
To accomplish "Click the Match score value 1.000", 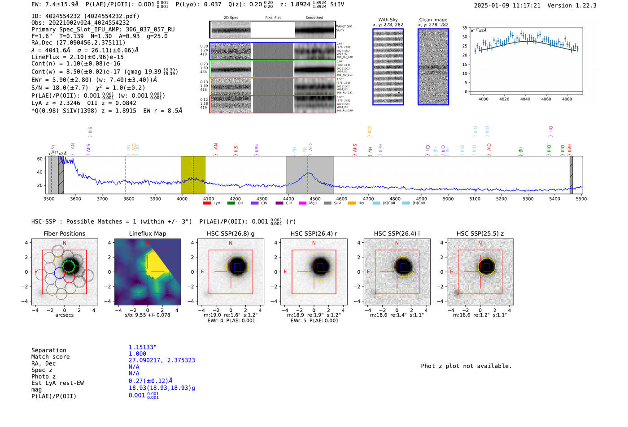I will coord(137,354).
